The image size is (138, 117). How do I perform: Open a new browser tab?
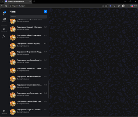click(34, 1)
